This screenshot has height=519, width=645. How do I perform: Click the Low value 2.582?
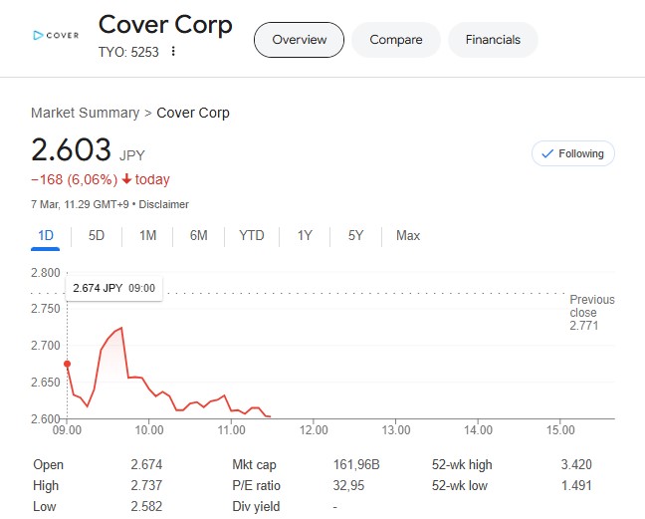click(146, 507)
